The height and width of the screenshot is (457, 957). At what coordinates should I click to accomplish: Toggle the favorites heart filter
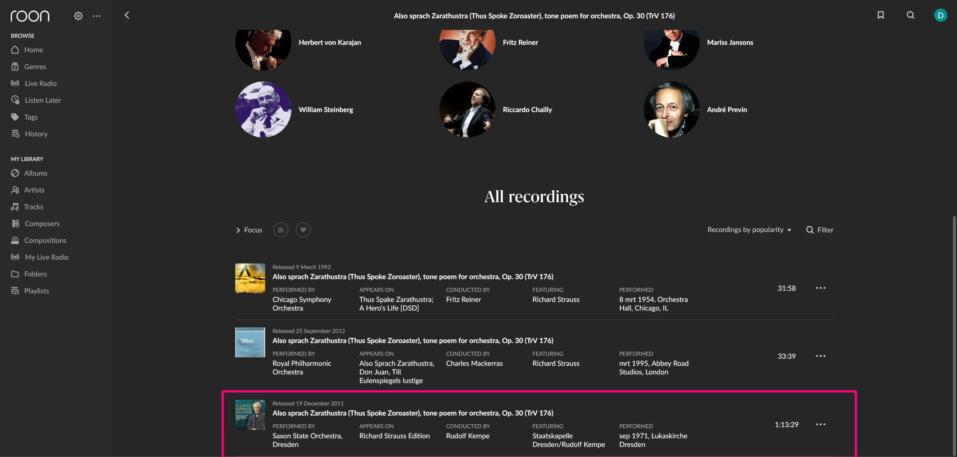pos(303,230)
